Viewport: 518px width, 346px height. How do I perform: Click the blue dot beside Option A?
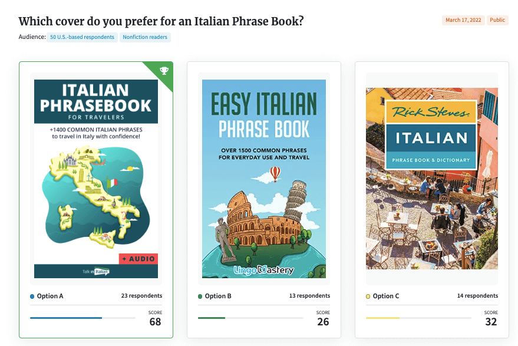(x=32, y=296)
